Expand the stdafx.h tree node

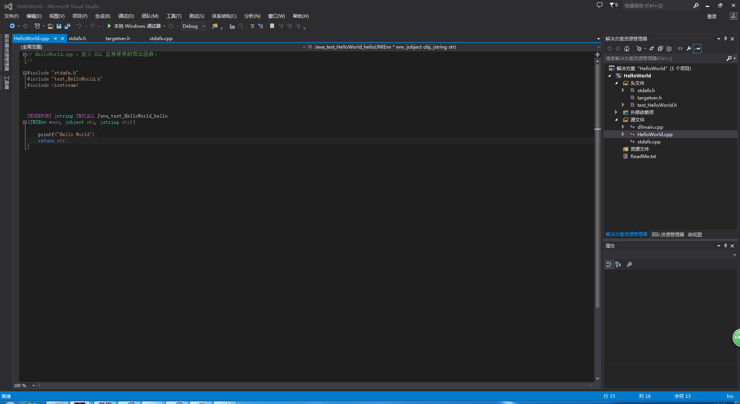click(623, 91)
